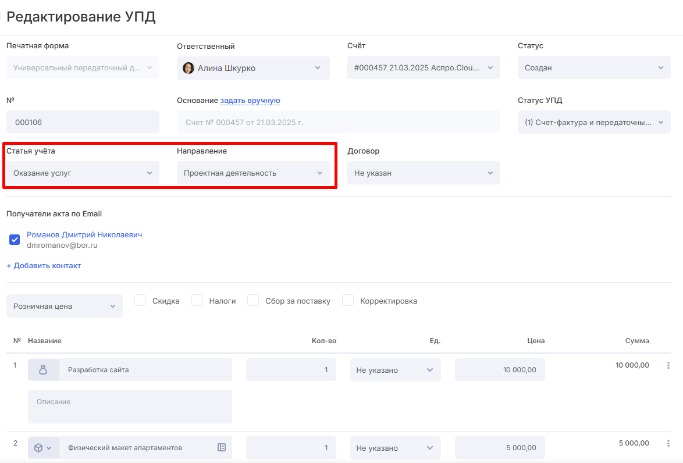The image size is (683, 463).
Task: Open the Договор dropdown showing Не указан
Action: (x=423, y=173)
